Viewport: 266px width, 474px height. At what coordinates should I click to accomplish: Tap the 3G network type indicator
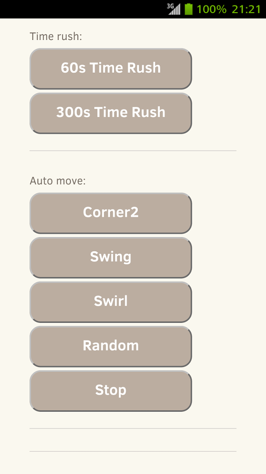click(170, 6)
